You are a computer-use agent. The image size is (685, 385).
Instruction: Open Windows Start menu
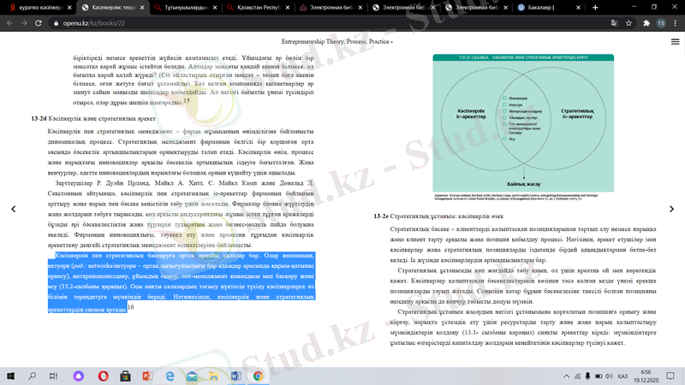coord(10,376)
